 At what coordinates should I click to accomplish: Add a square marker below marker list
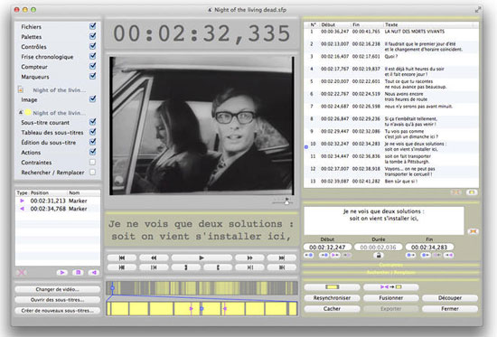78,272
